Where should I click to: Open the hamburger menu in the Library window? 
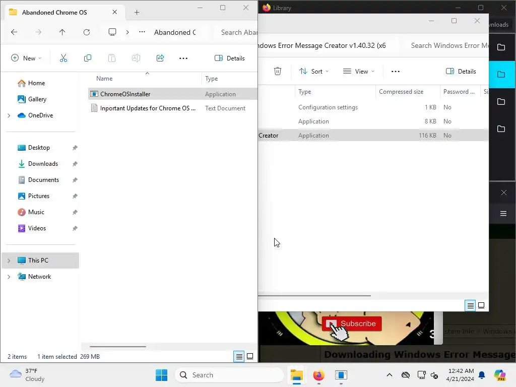pos(503,214)
